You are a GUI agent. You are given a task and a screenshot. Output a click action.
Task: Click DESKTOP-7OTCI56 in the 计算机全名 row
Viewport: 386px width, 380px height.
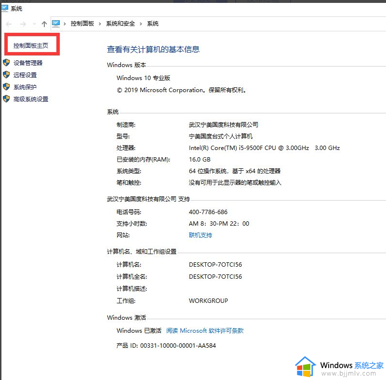pos(215,277)
